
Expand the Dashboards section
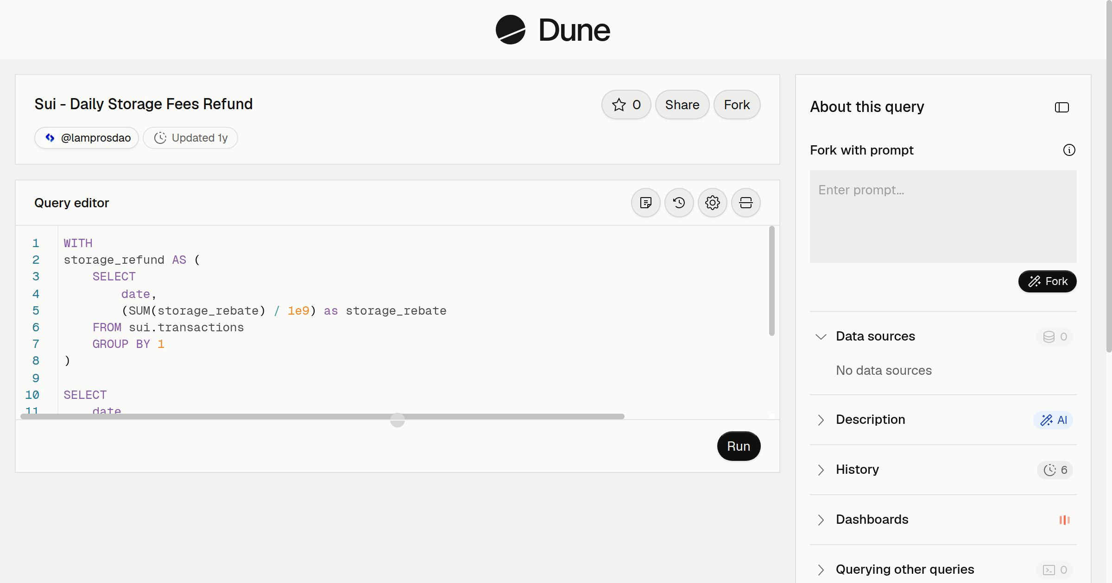[821, 520]
